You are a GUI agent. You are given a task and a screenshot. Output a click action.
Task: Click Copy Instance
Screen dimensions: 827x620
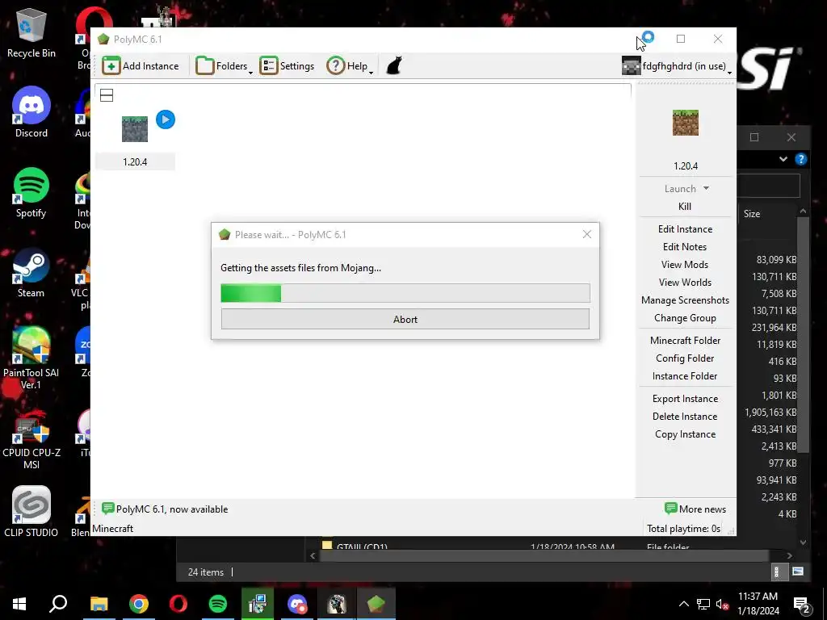tap(685, 434)
